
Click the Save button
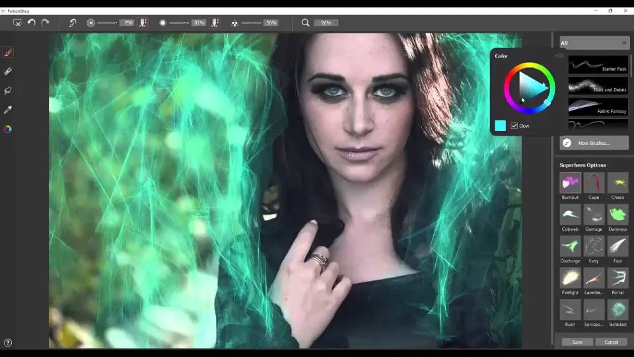click(577, 342)
